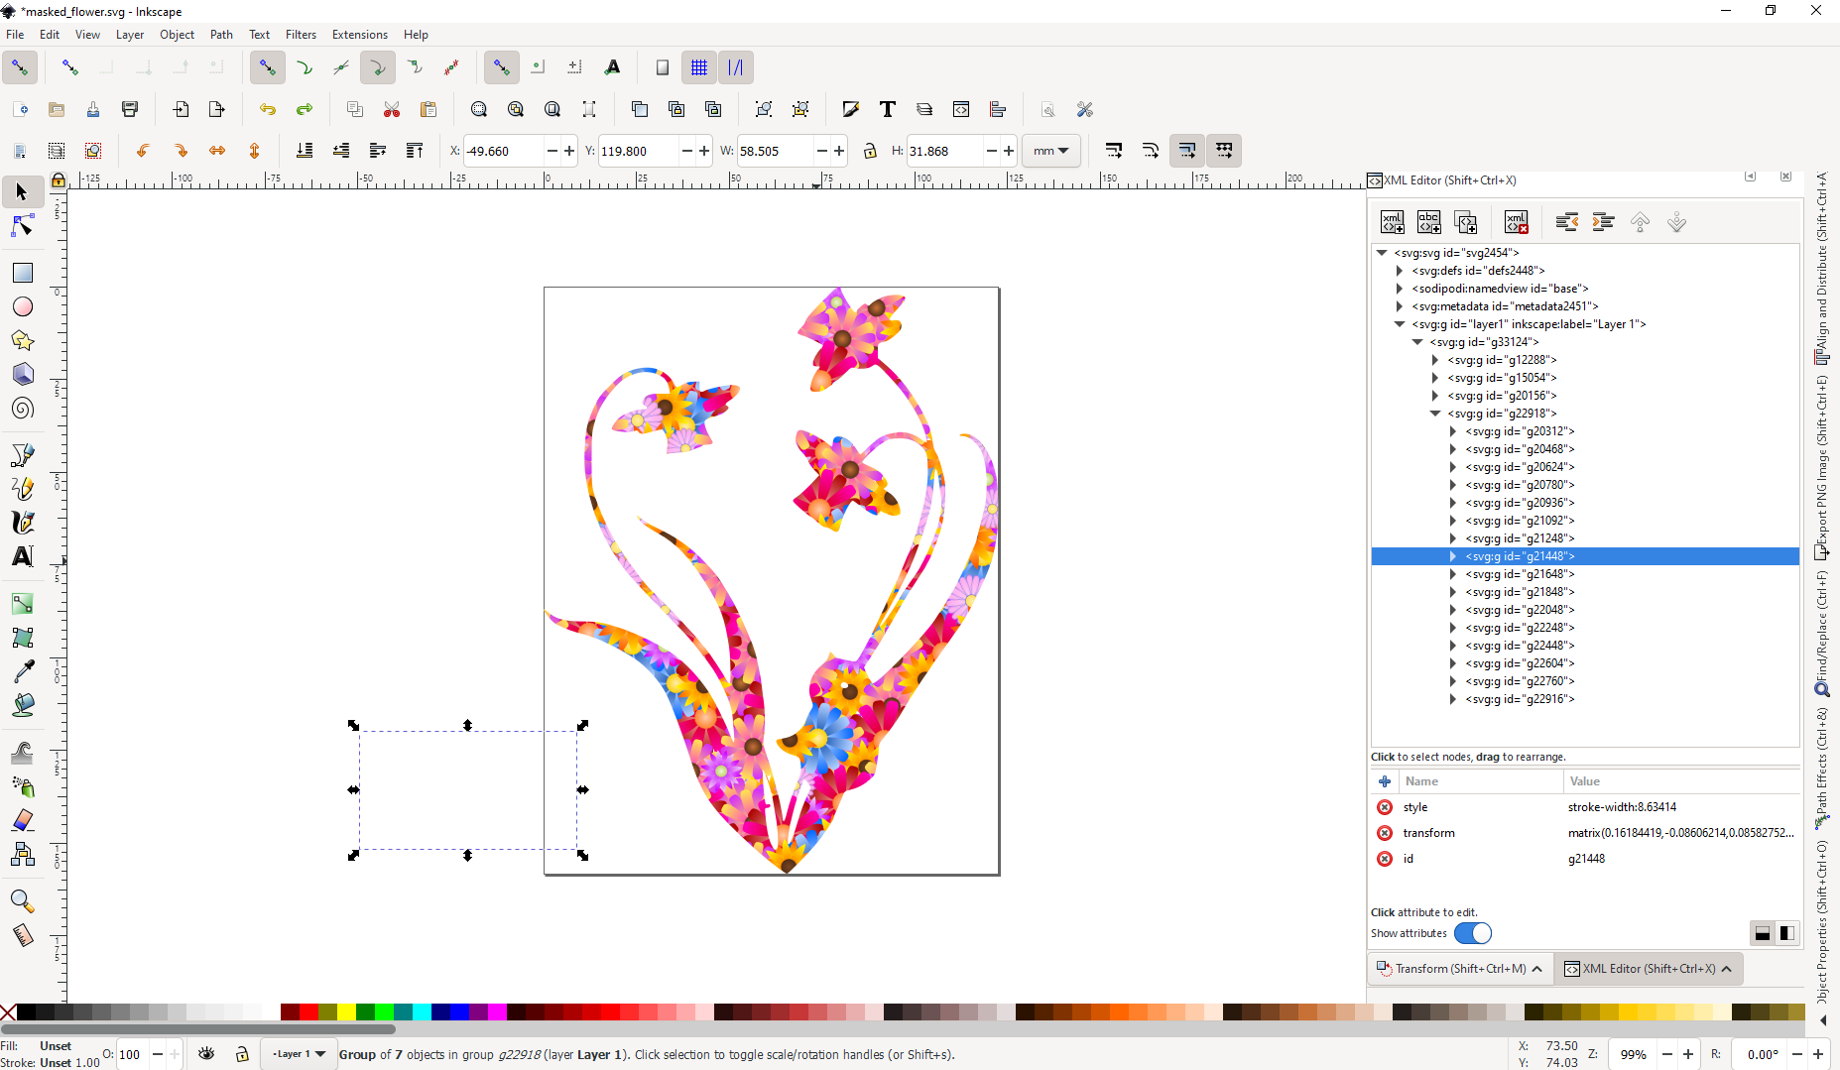Select the Star polygon tool

tap(22, 341)
